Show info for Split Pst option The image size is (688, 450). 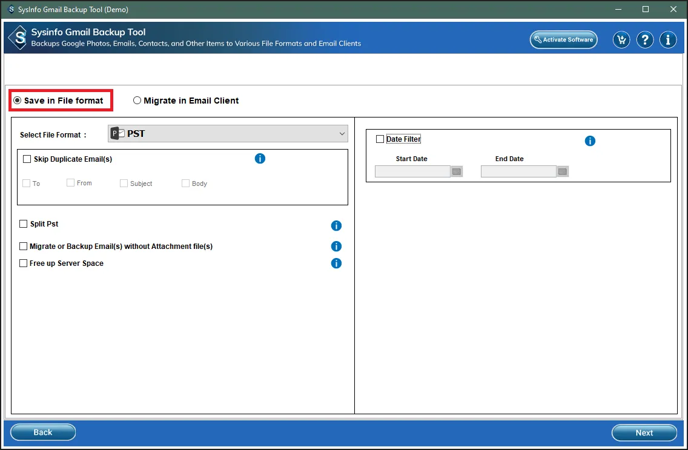click(x=336, y=225)
